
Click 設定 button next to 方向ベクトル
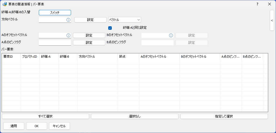tap(90, 20)
